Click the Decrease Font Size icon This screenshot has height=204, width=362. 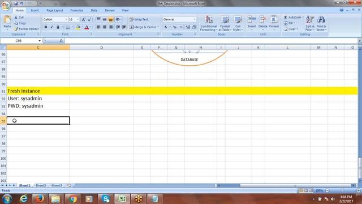pyautogui.click(x=89, y=19)
